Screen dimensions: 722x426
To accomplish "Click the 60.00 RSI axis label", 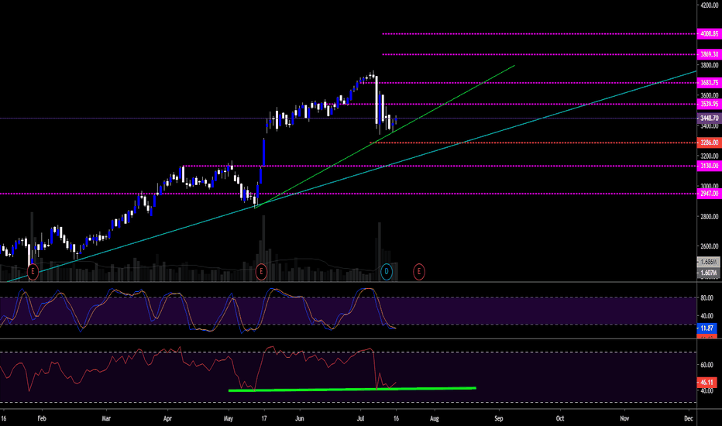I will point(707,366).
